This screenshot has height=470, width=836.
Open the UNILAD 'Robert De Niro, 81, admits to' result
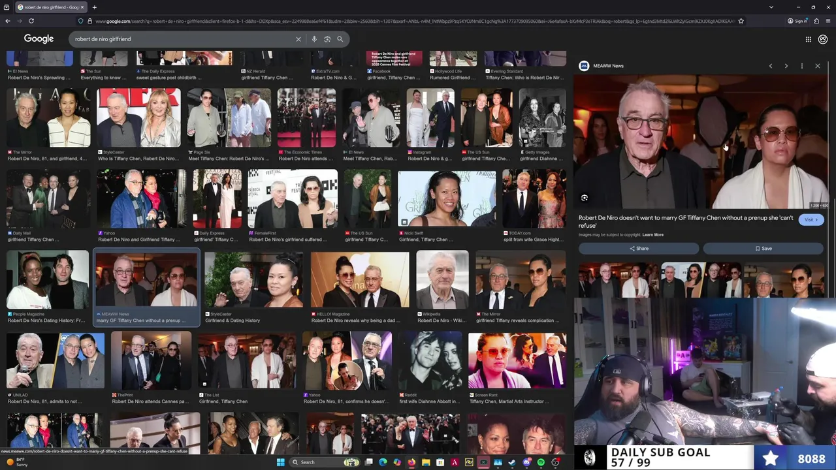(x=56, y=368)
